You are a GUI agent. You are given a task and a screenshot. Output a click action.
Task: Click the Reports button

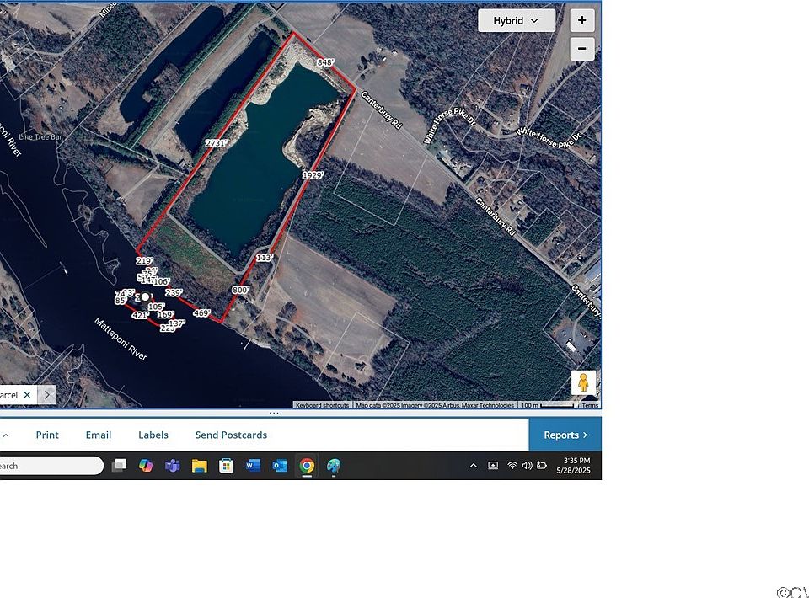click(565, 435)
